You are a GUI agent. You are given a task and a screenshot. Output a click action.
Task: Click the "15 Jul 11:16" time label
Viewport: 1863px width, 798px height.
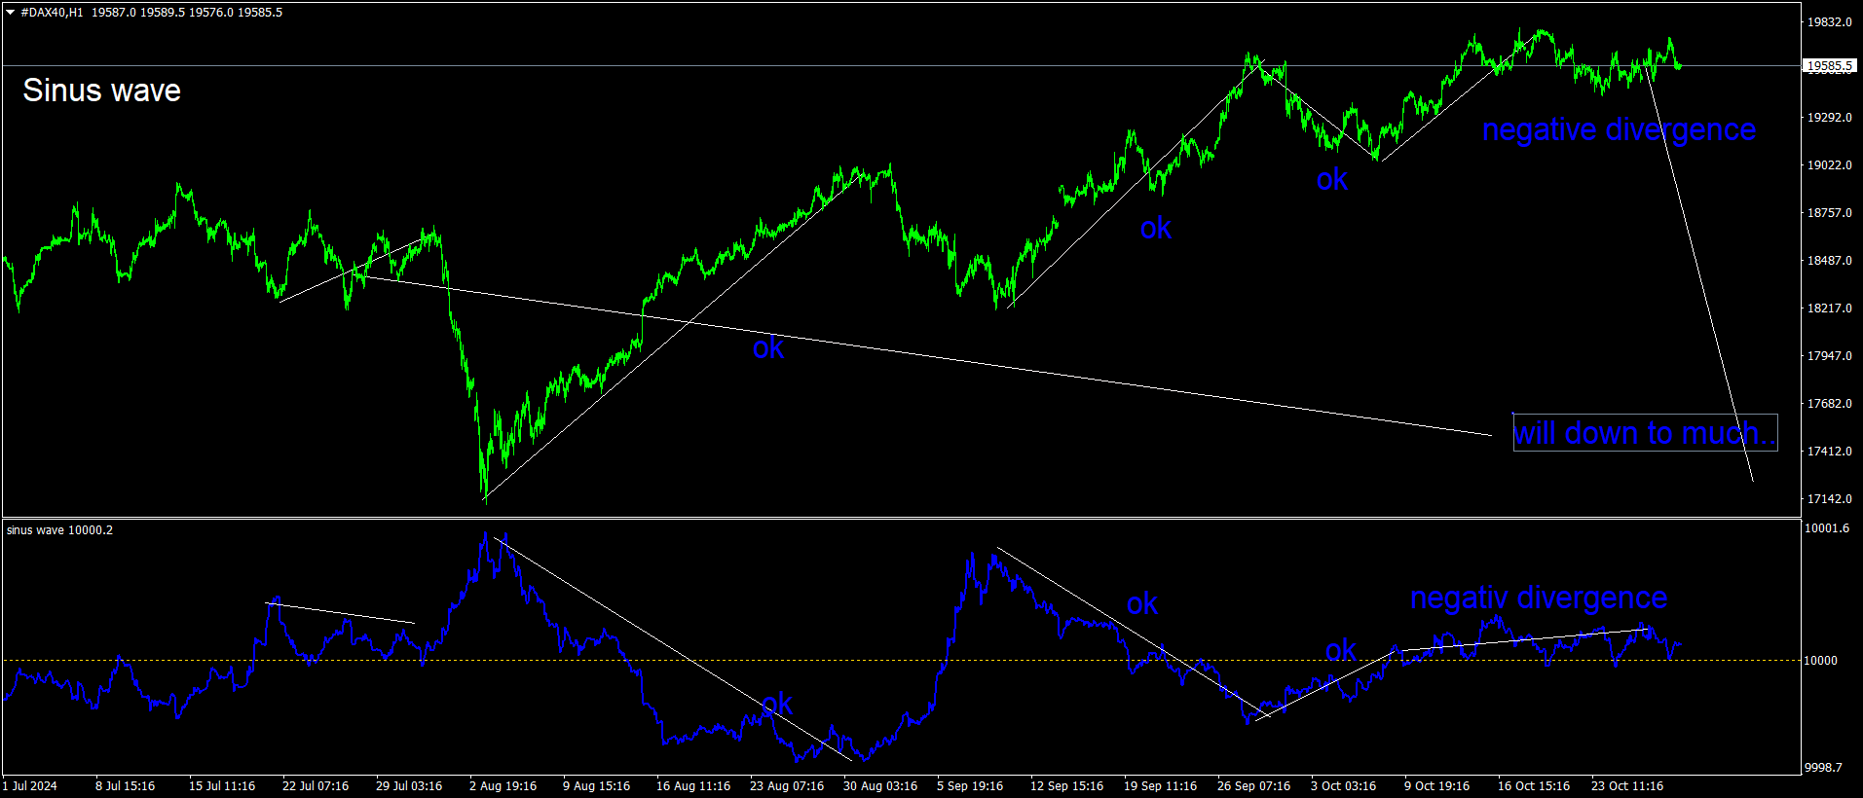(222, 786)
